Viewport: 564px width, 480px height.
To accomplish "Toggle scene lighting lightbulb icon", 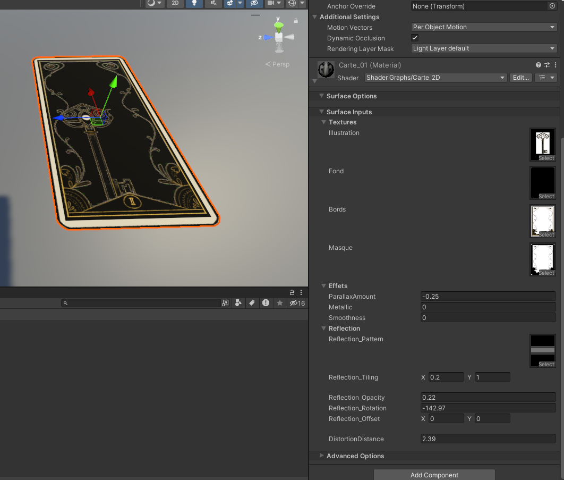I will pos(194,3).
